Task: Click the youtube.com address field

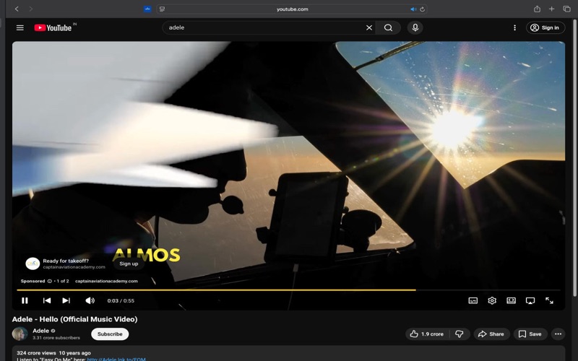Action: point(292,9)
